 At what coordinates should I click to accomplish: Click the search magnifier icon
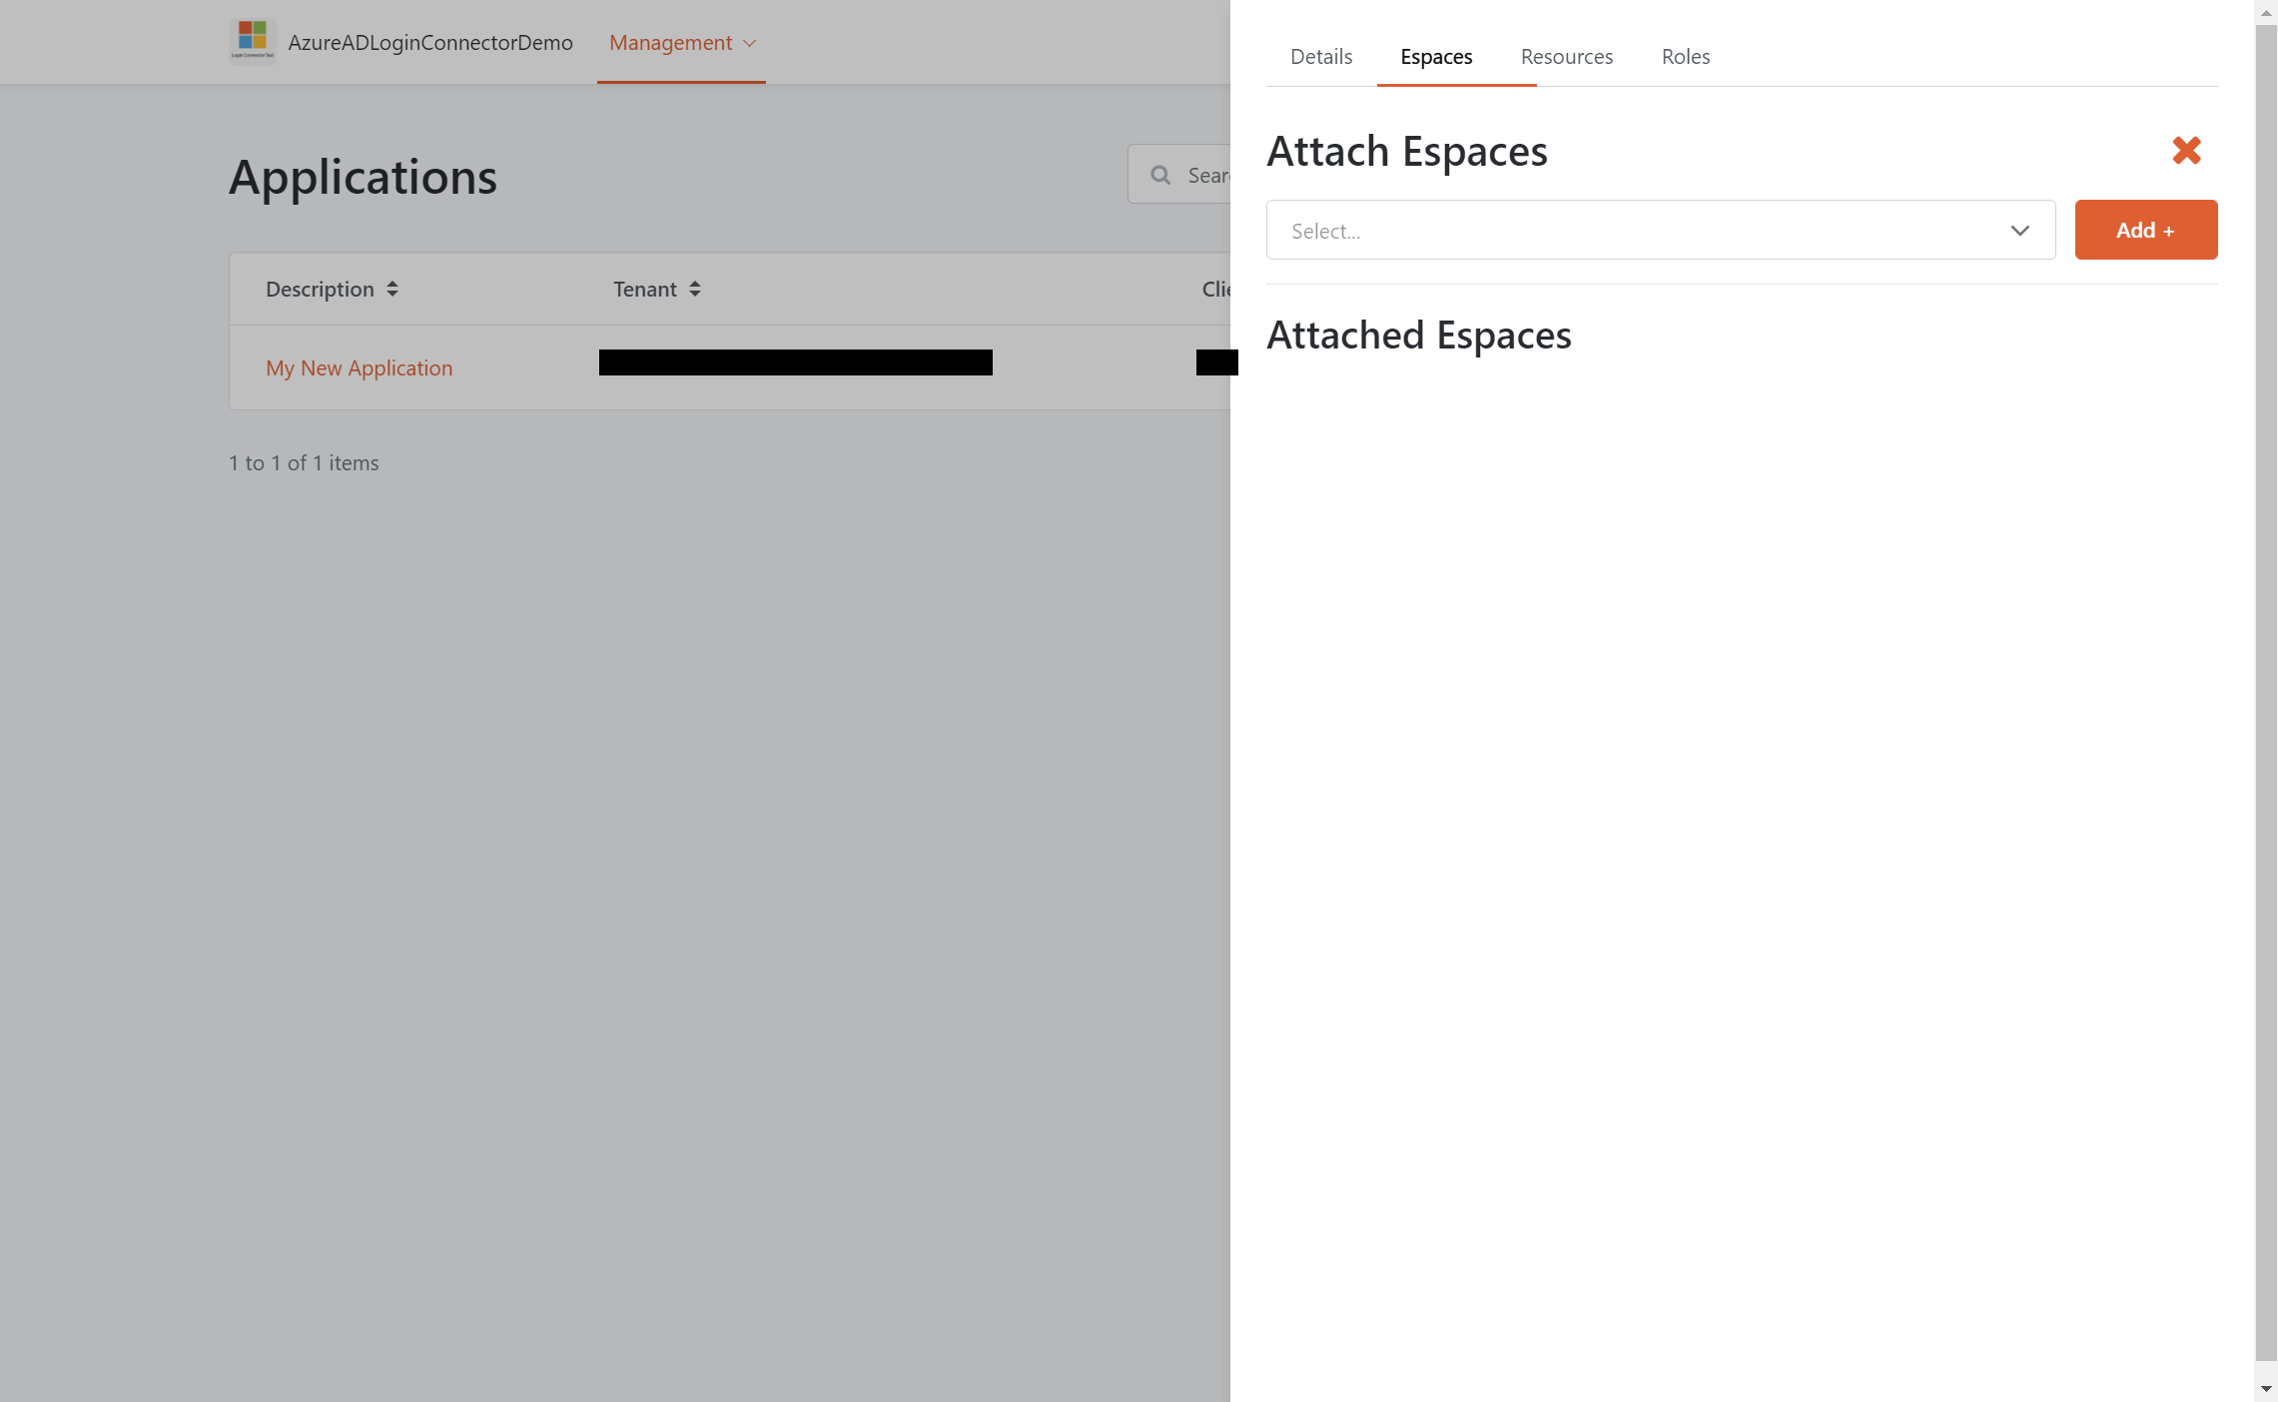click(x=1159, y=174)
